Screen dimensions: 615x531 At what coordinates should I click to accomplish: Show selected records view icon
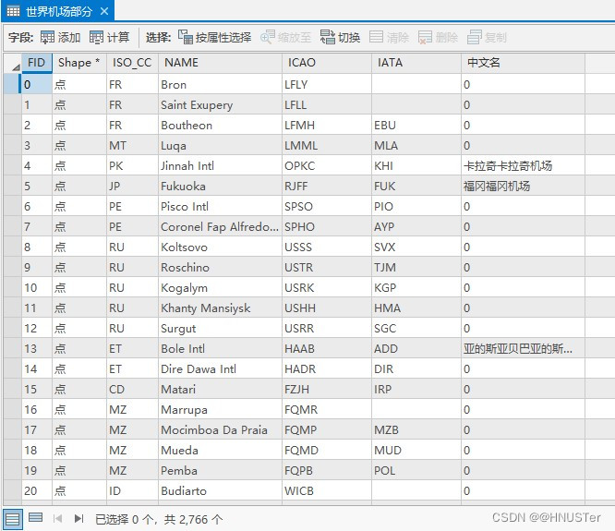coord(36,518)
